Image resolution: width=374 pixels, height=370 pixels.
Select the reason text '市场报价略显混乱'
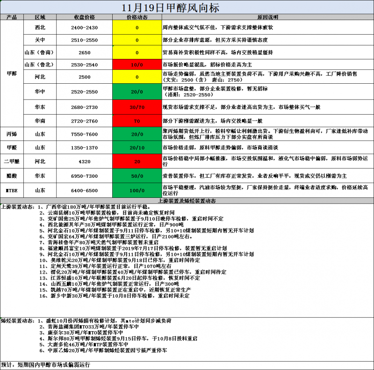click(185, 65)
